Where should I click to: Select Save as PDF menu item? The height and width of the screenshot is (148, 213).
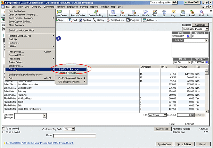[30, 55]
